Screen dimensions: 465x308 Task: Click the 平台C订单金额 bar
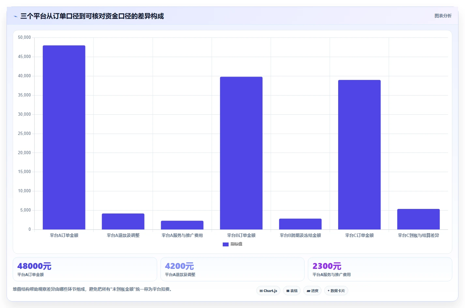coord(359,154)
